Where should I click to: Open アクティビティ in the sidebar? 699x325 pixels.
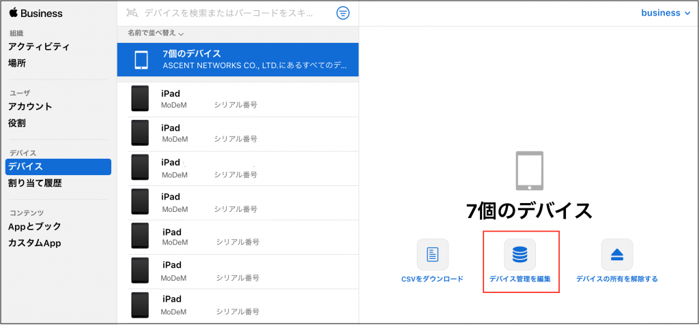39,47
